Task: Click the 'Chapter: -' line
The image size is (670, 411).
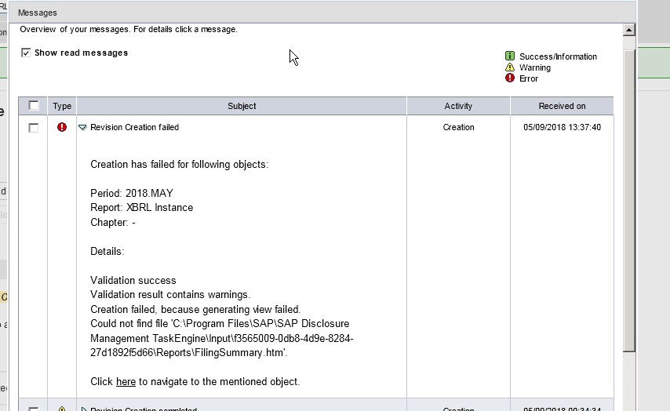Action: point(113,223)
